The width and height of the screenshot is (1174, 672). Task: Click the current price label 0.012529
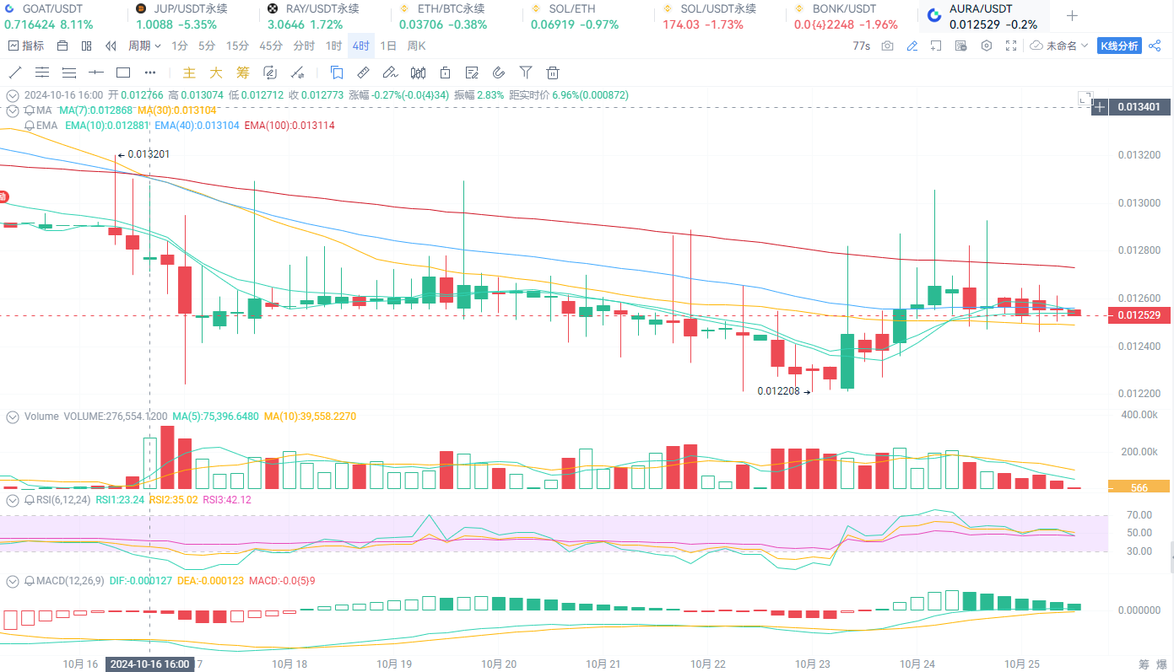1140,315
